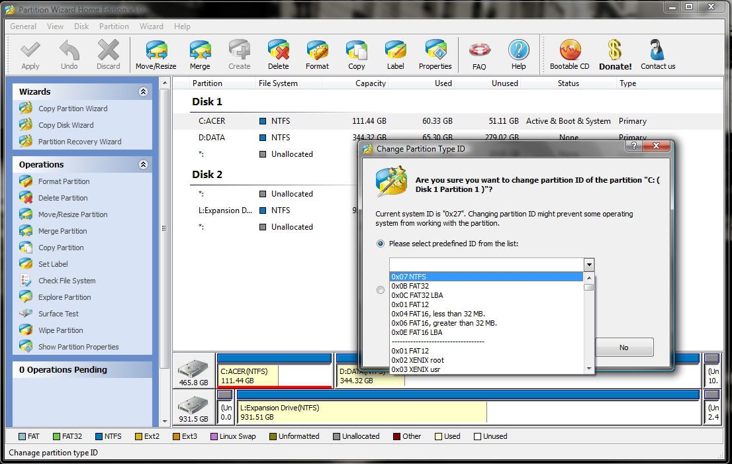
Task: Choose Move/Resize Partition in Operations panel
Action: (72, 214)
